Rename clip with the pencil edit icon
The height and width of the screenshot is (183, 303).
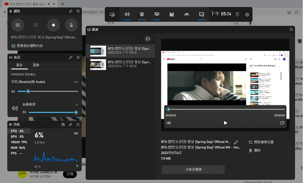pos(236,142)
